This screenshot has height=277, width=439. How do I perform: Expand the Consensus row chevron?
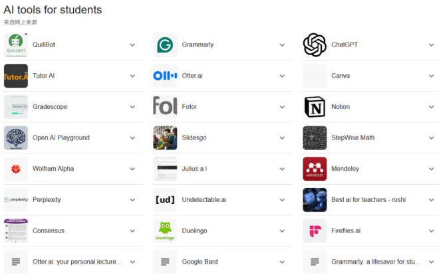coord(132,231)
